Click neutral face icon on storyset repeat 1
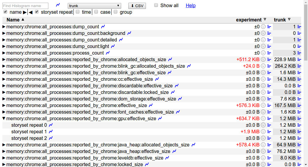 click(263, 132)
